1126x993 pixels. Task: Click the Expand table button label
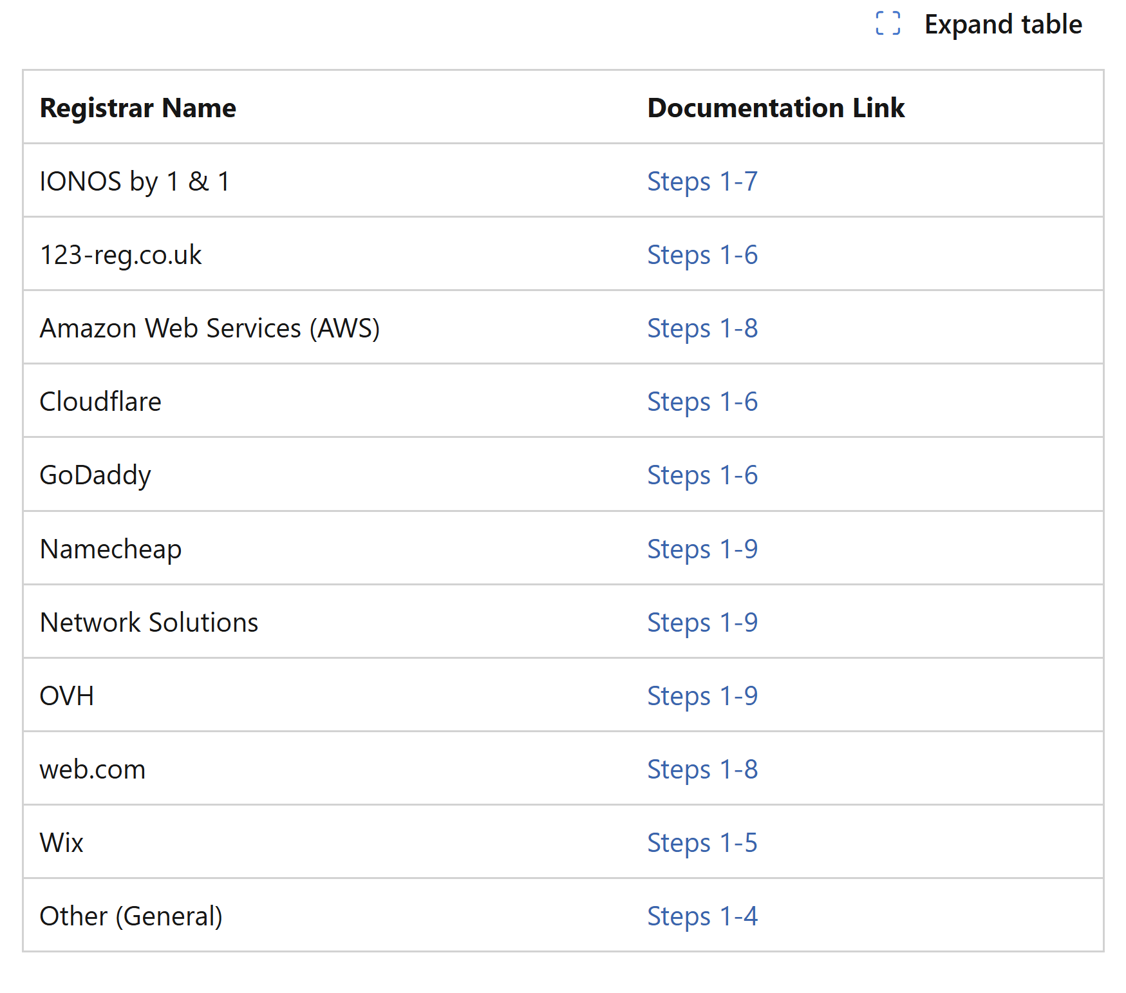click(1003, 24)
